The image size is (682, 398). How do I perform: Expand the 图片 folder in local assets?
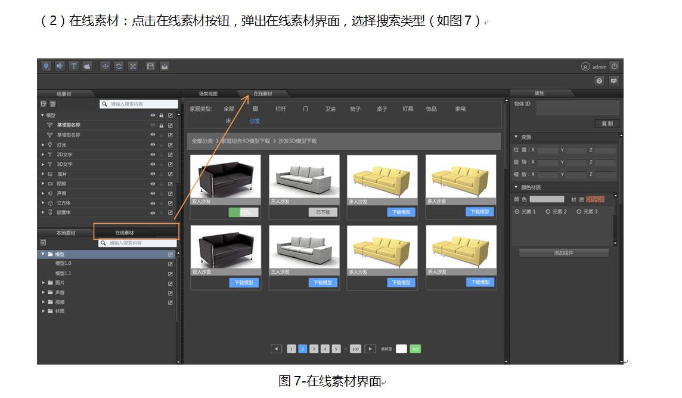click(43, 283)
